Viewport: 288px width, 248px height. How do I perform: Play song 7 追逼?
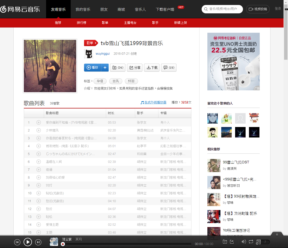click(x=38, y=169)
